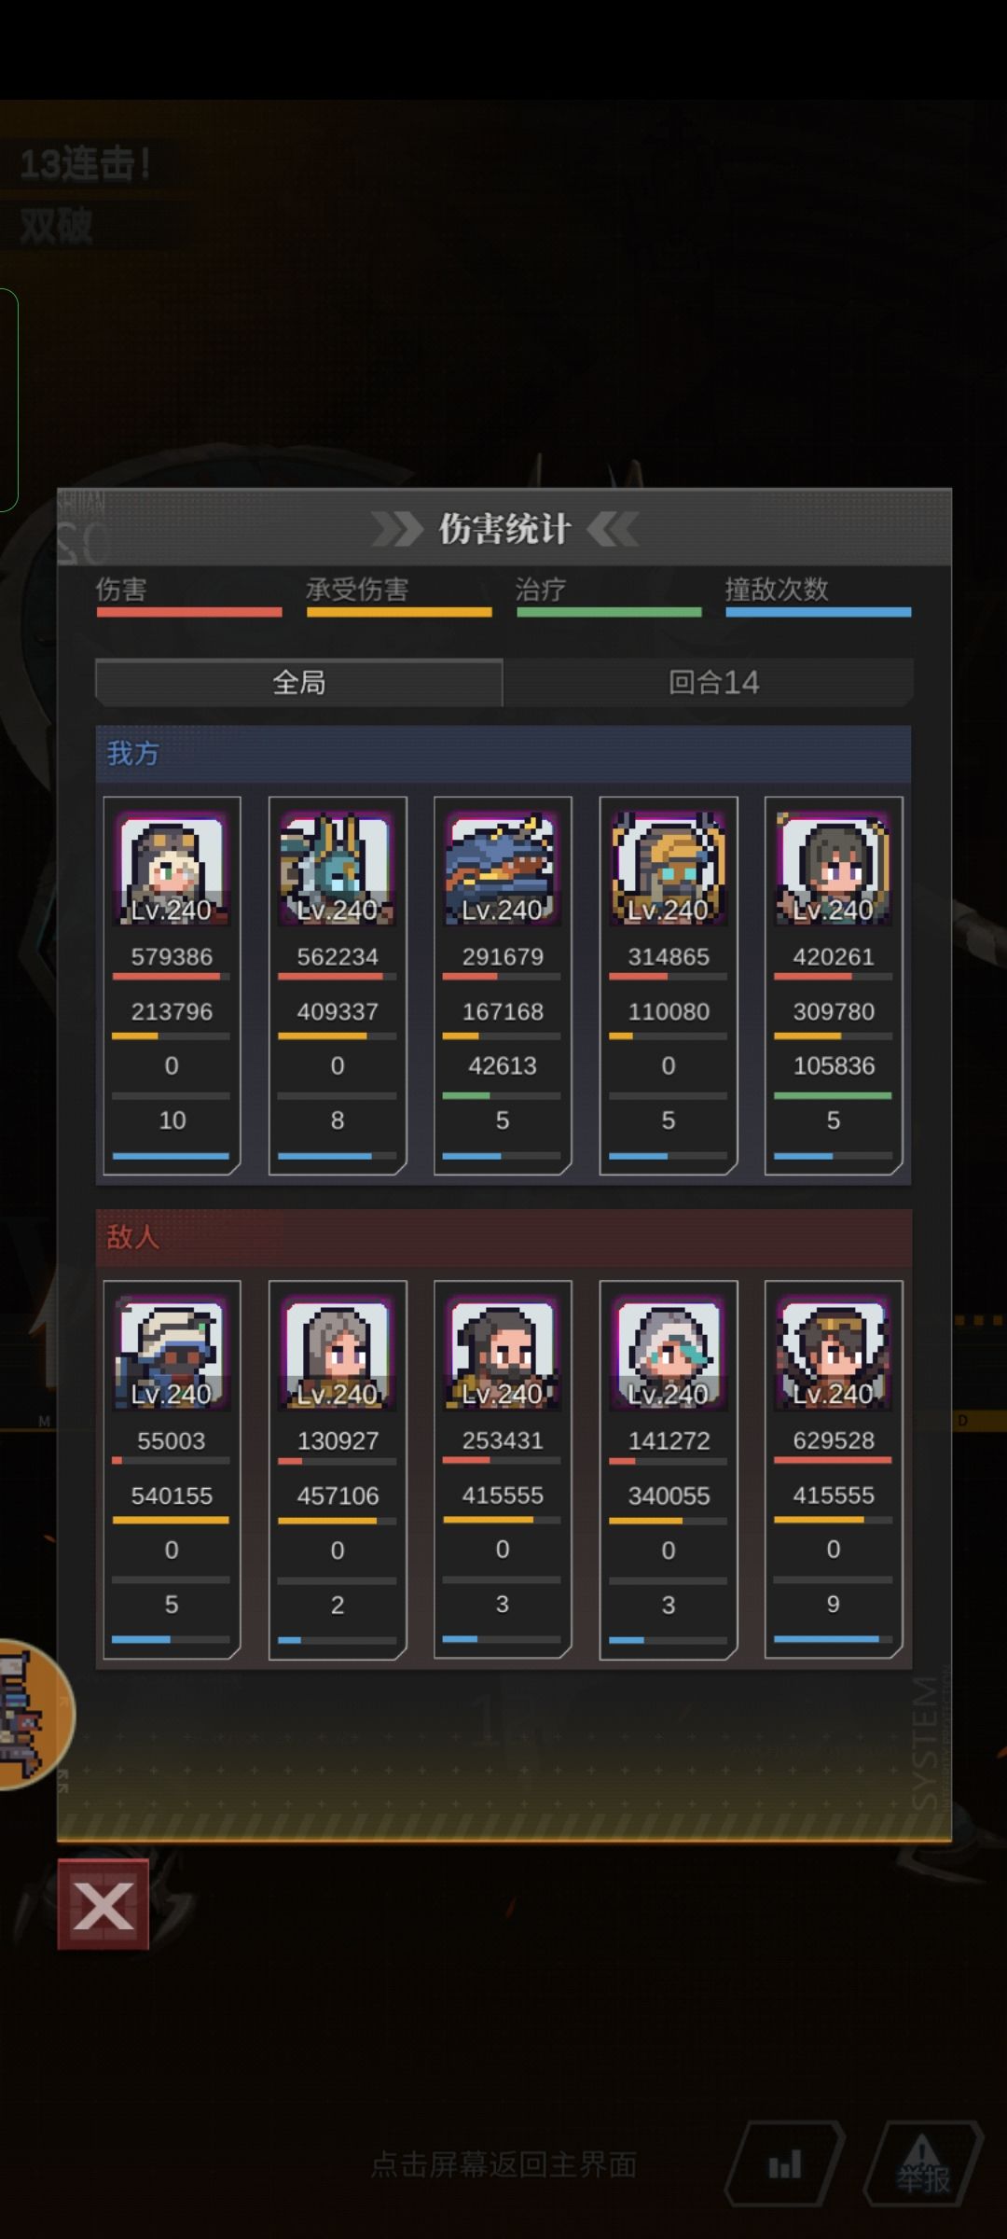Select enemy portrait with 629528 damage
This screenshot has width=1007, height=2239.
834,1352
